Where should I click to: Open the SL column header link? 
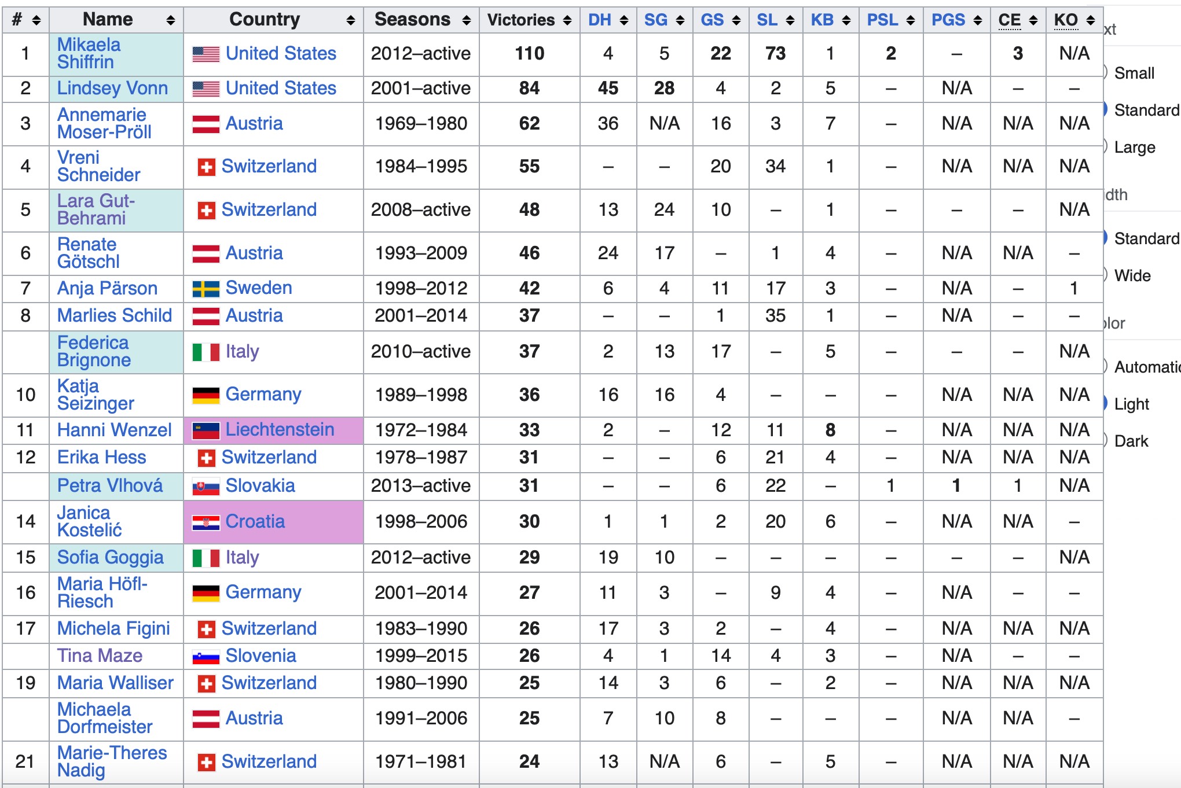(x=767, y=20)
